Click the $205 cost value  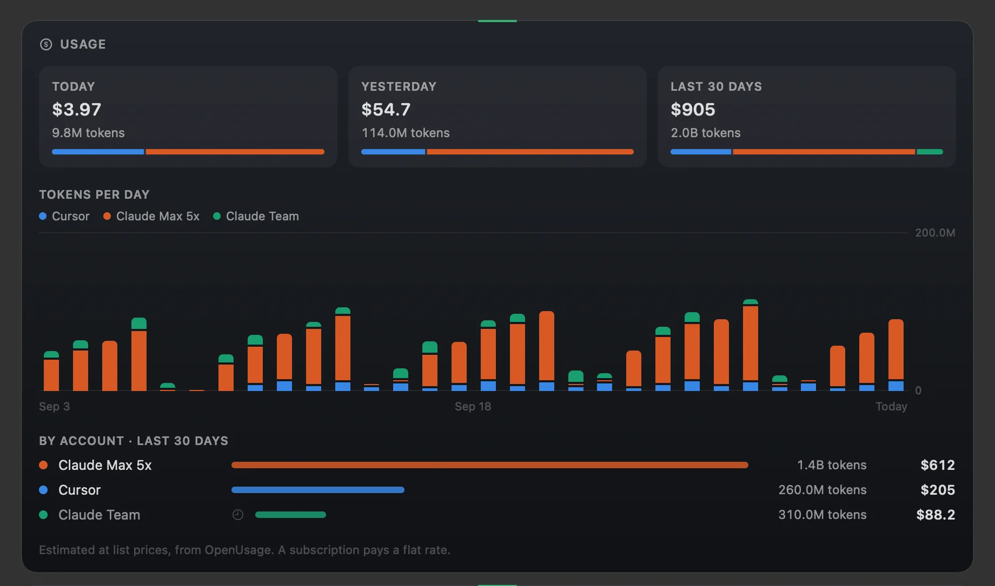pos(938,490)
